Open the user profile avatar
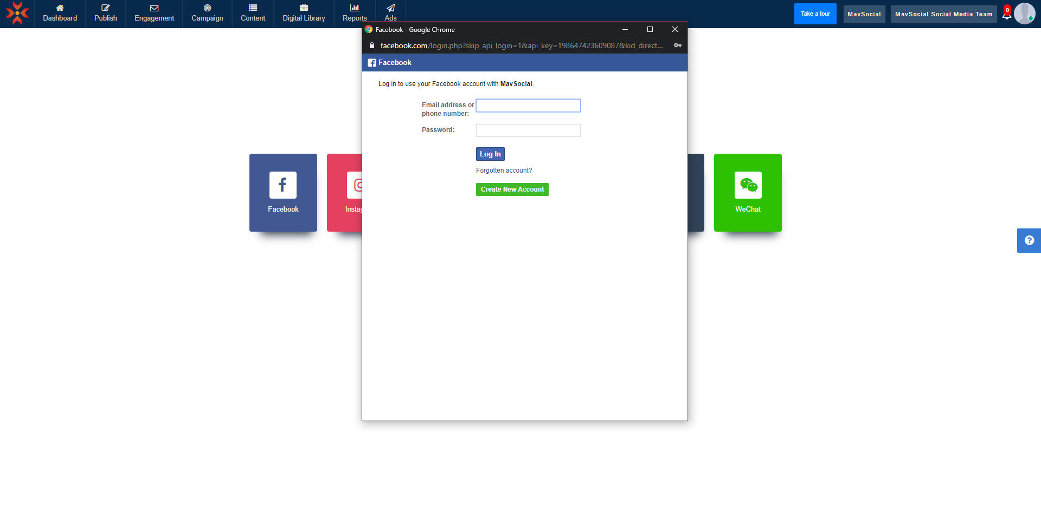Viewport: 1041px width, 505px height. [x=1024, y=14]
